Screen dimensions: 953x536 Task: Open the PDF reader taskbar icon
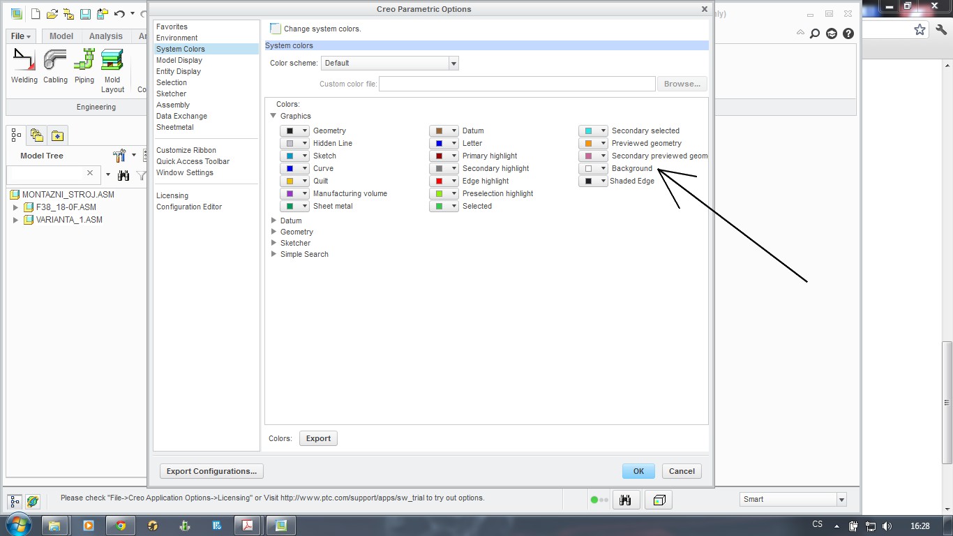(248, 526)
